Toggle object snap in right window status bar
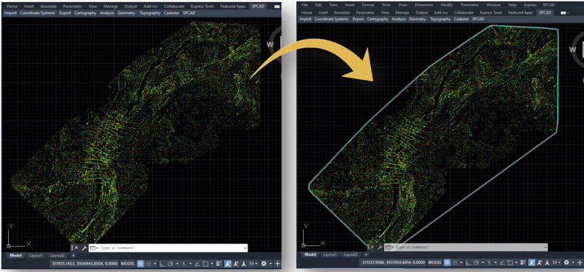Screen dimensions: 584x272 pyautogui.click(x=510, y=263)
